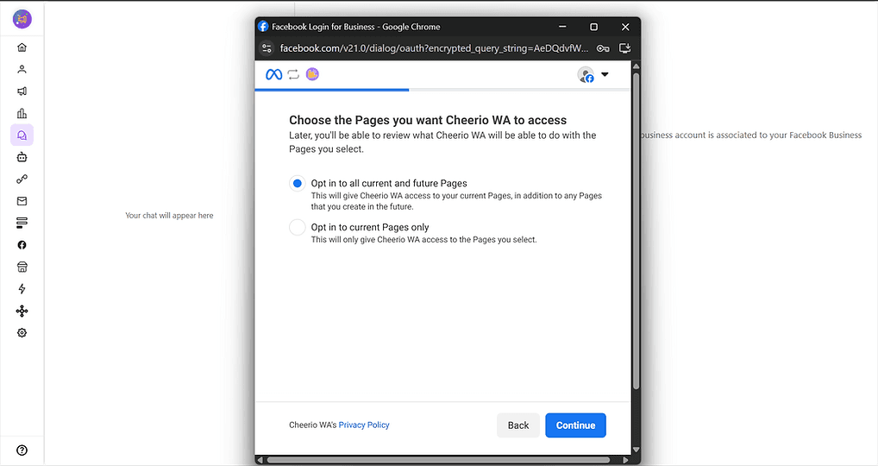Close the Facebook Login for Business popup

(x=625, y=27)
